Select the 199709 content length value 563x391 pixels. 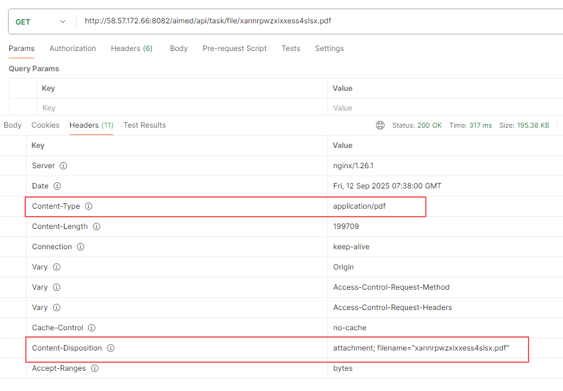pyautogui.click(x=346, y=226)
